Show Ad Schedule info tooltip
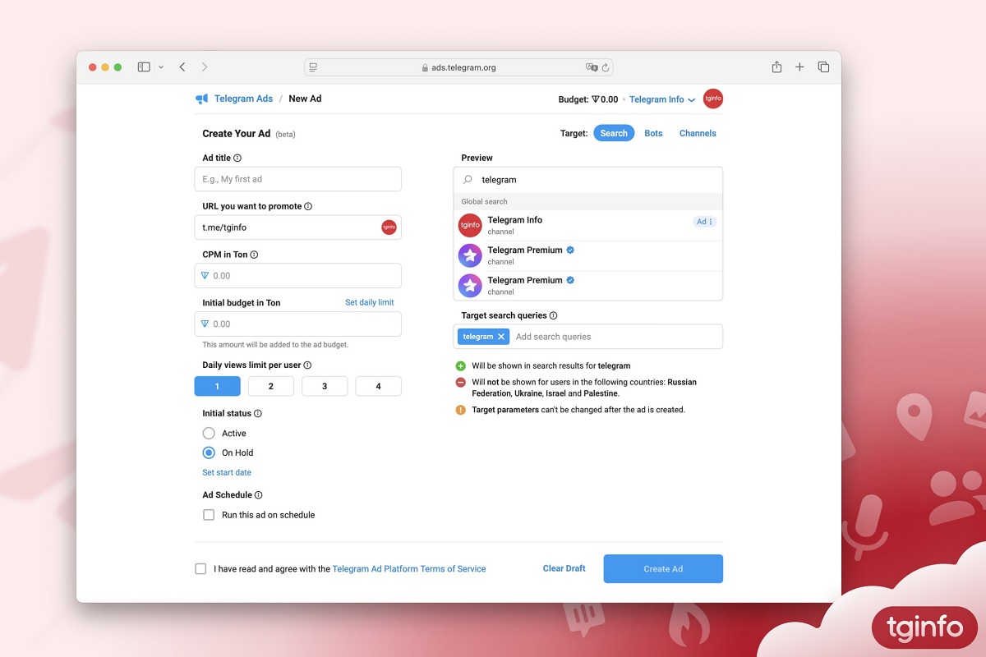The height and width of the screenshot is (657, 986). 259,495
